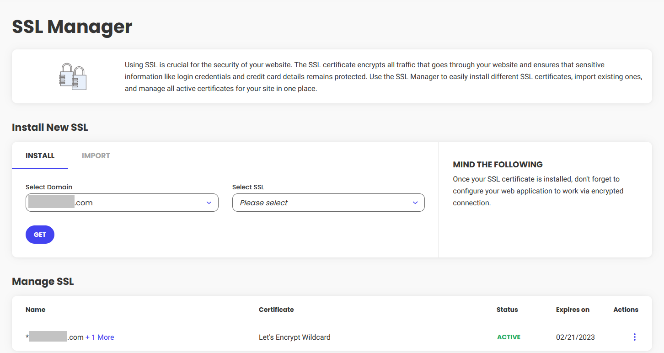
Task: Click the Actions column header
Action: [626, 310]
